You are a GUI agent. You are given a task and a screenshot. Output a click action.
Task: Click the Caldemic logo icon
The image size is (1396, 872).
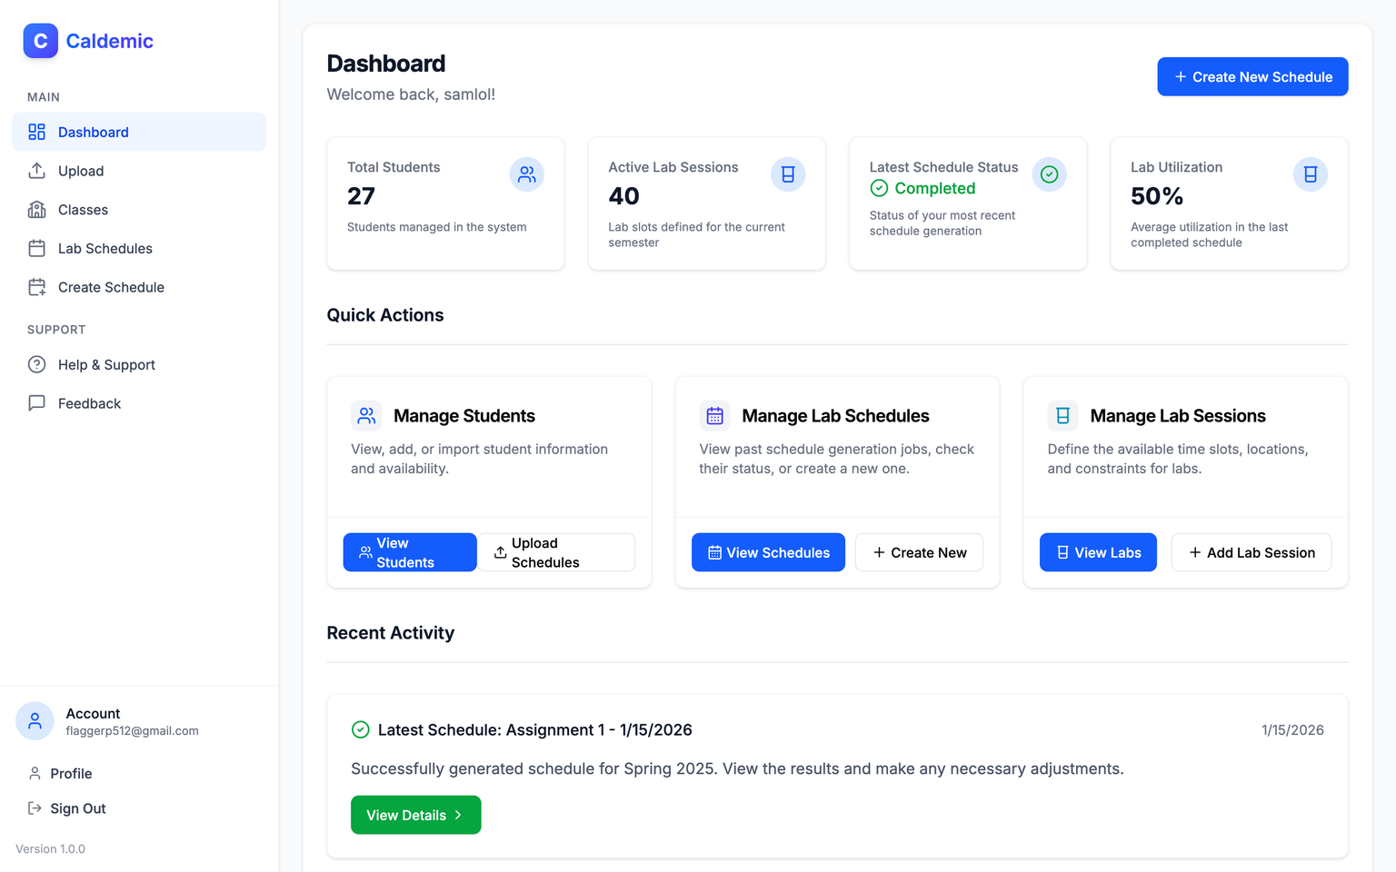tap(40, 41)
